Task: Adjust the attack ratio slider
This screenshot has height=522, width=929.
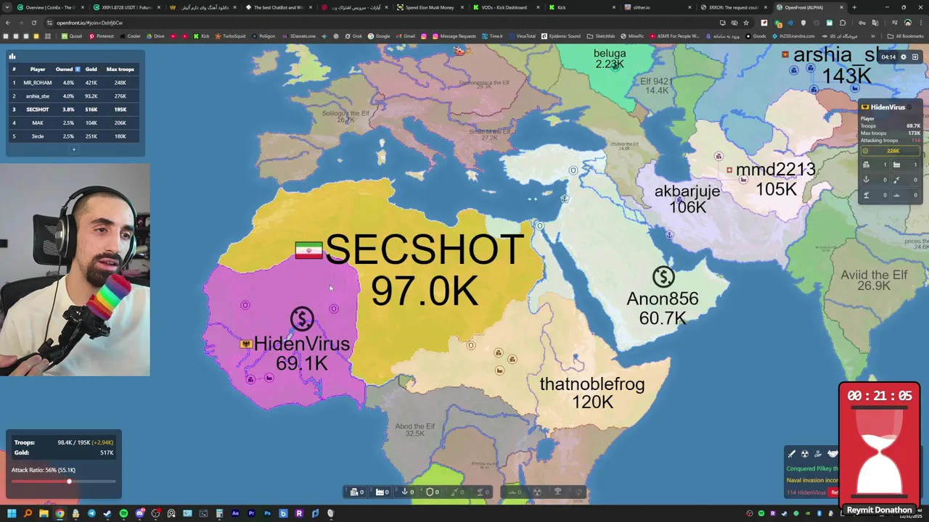Action: pos(64,481)
